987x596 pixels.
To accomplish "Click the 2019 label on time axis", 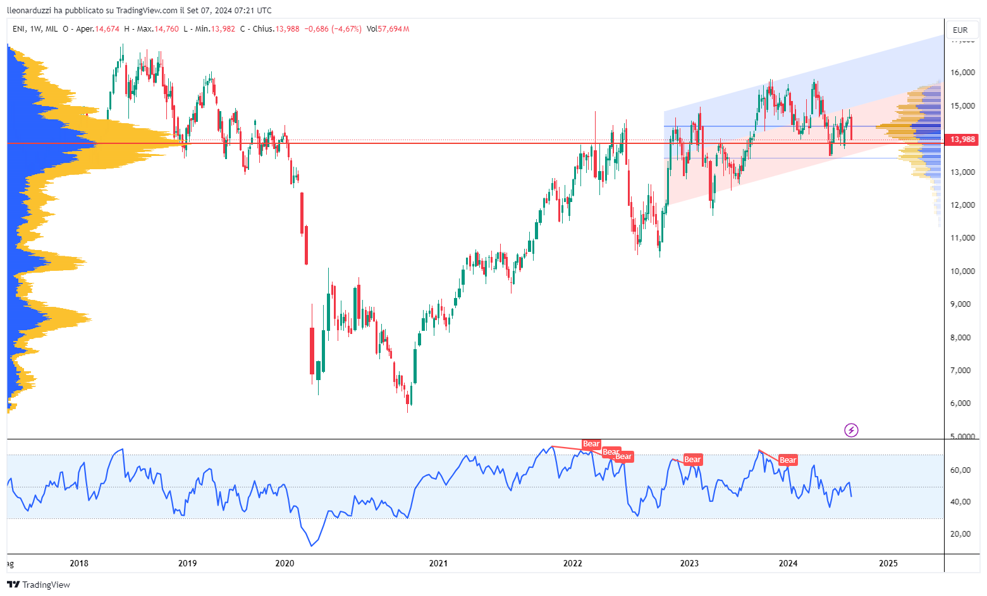I will [x=187, y=563].
